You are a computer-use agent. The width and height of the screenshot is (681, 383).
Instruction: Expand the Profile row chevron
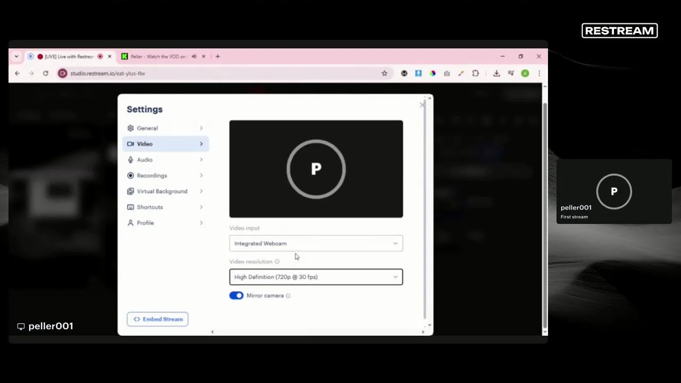201,223
